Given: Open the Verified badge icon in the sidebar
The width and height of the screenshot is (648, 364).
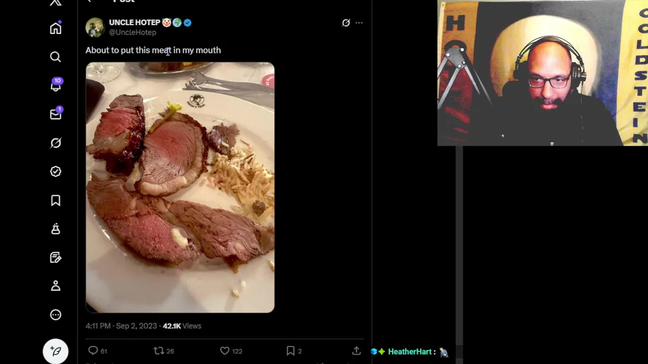Looking at the screenshot, I should pyautogui.click(x=56, y=172).
